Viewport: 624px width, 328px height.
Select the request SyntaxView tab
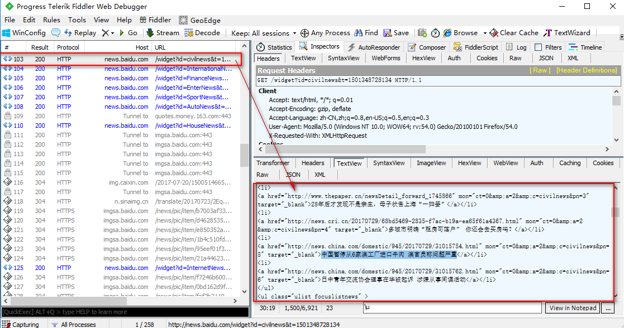[344, 58]
